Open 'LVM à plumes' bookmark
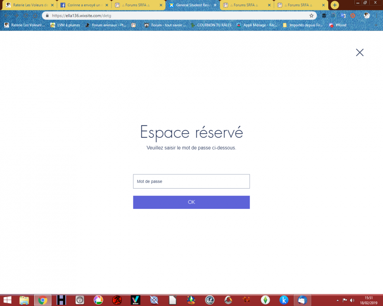The height and width of the screenshot is (306, 383). 65,25
